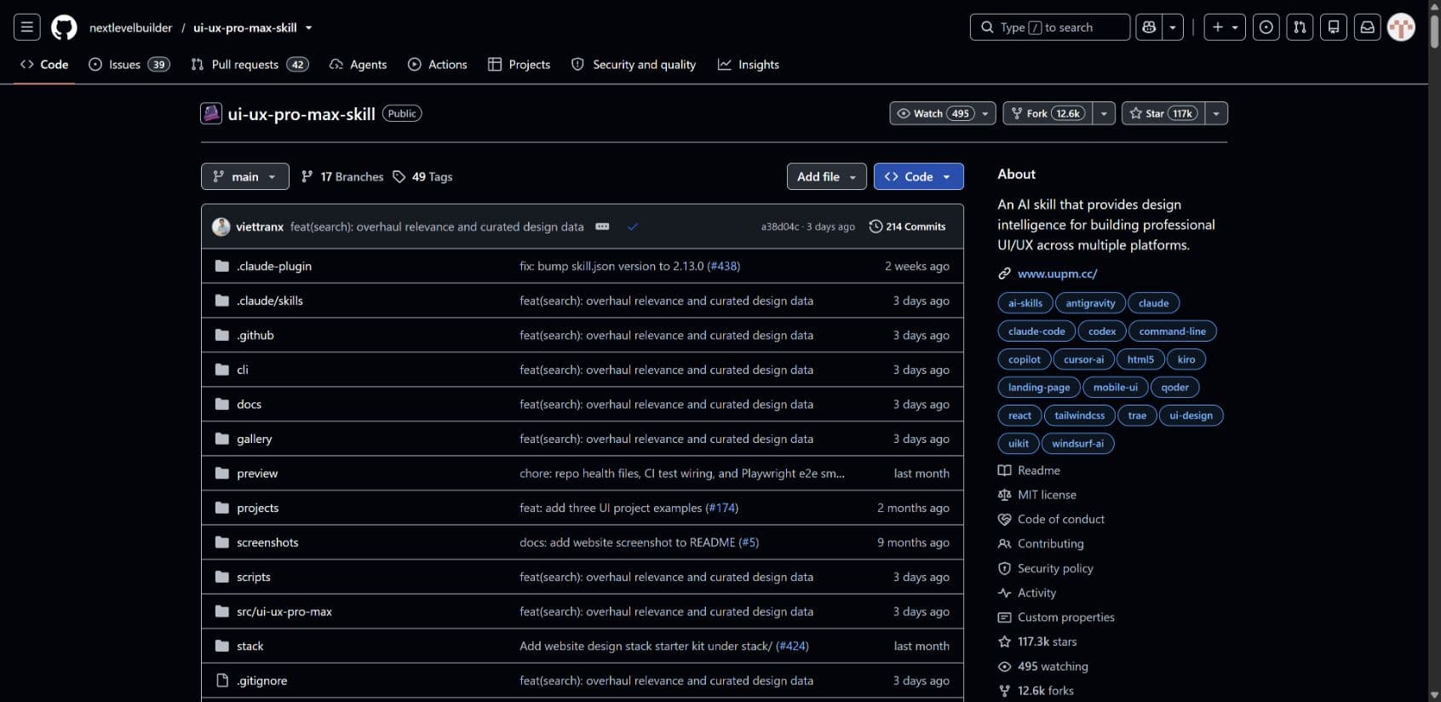Switch to the Actions tab

438,65
